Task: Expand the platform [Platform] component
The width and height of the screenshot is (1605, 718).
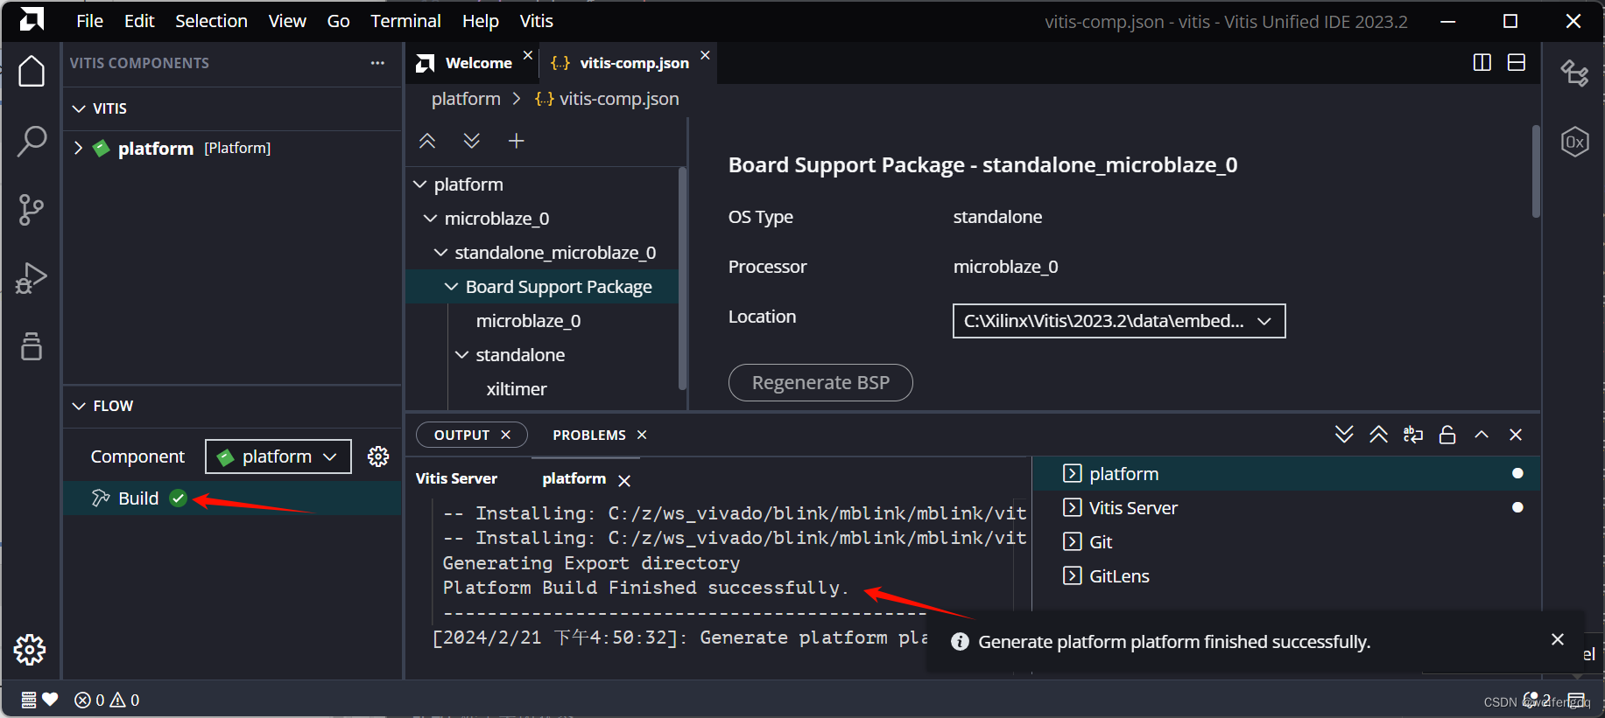Action: tap(78, 148)
